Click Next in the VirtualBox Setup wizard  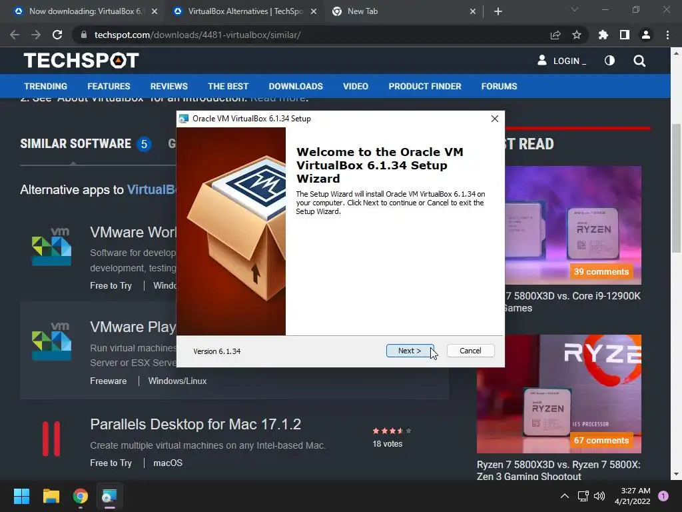click(410, 351)
